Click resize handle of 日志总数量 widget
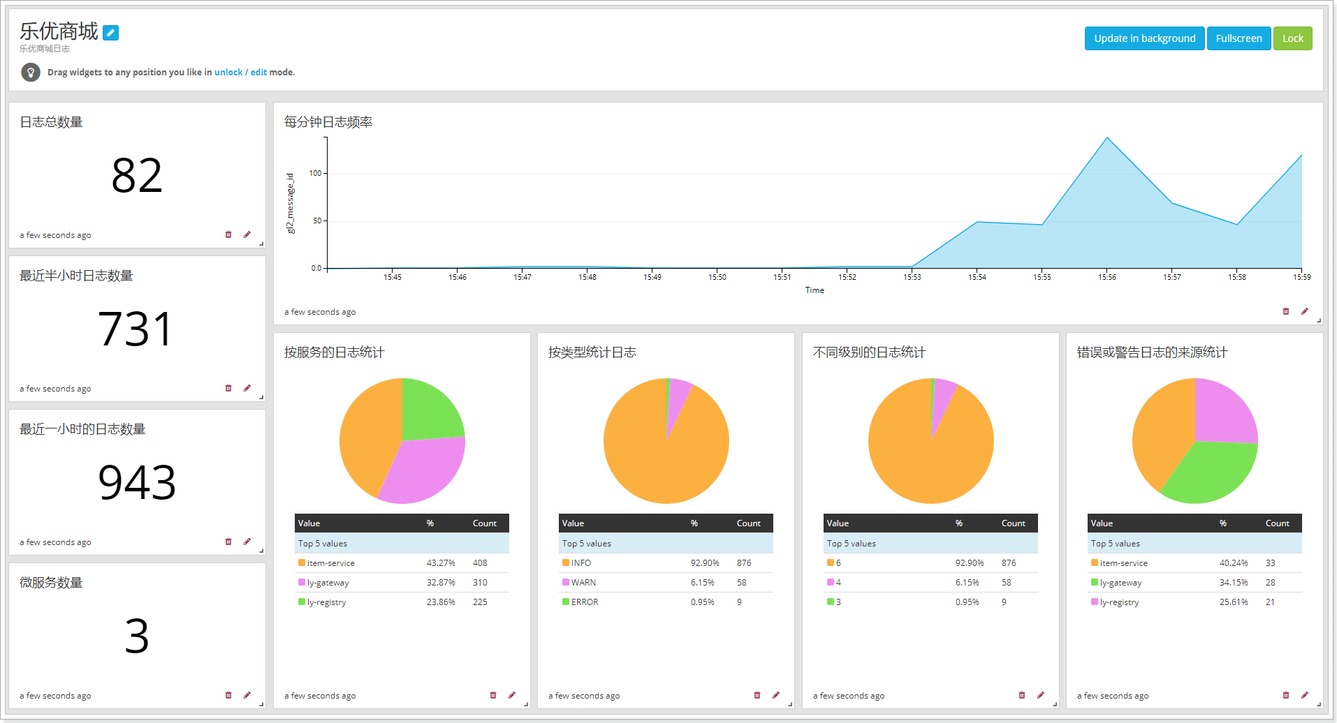Screen dimensions: 1337x723 261,244
